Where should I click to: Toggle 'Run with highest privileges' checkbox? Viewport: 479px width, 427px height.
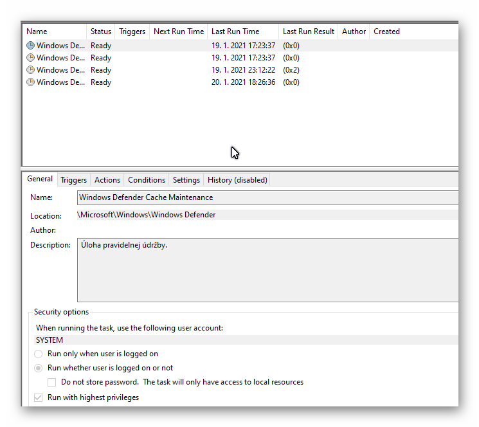(38, 397)
